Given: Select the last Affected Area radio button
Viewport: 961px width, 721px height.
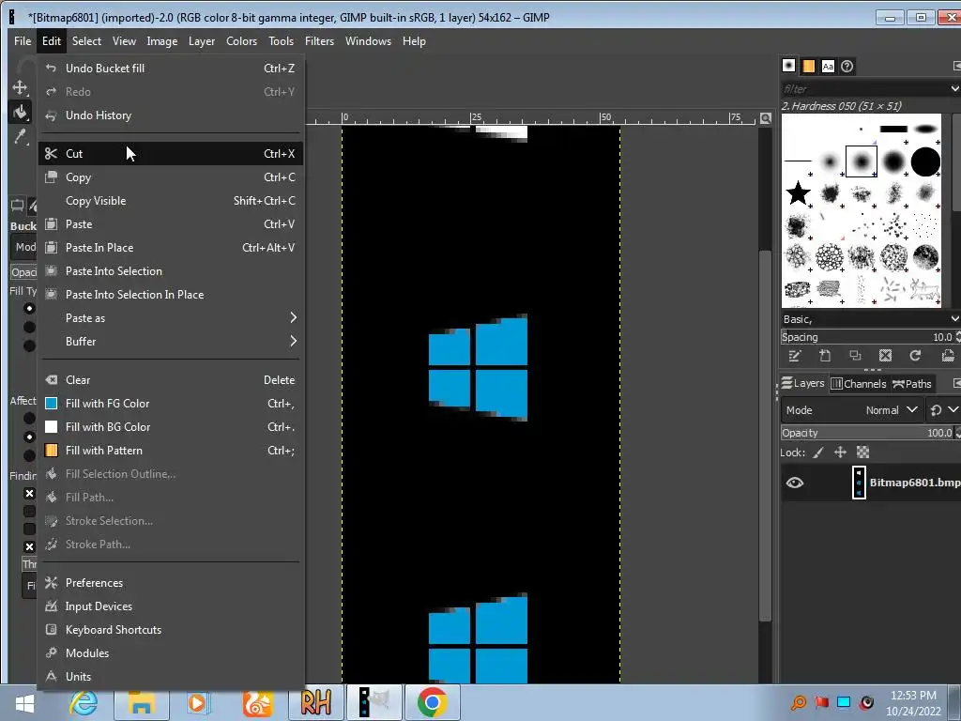Looking at the screenshot, I should 29,455.
